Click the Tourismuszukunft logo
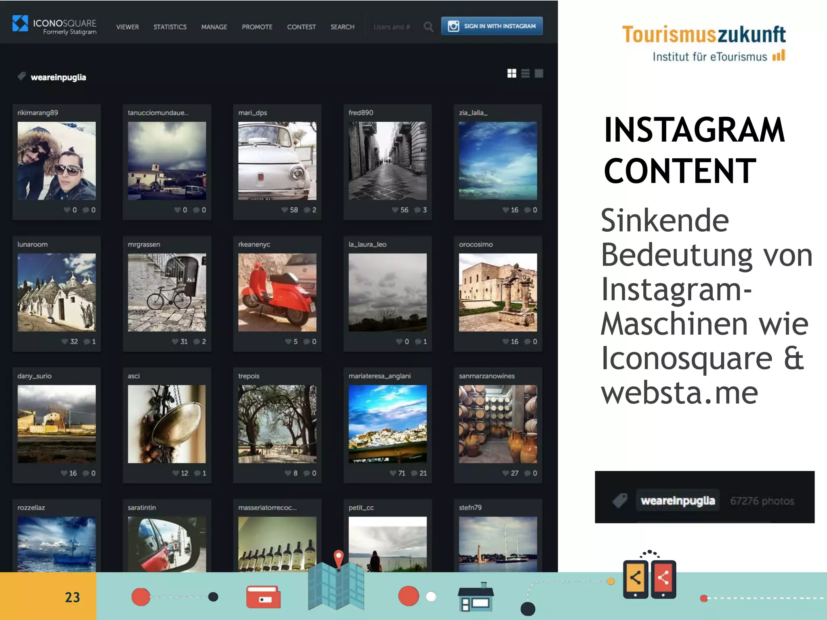 pos(703,43)
